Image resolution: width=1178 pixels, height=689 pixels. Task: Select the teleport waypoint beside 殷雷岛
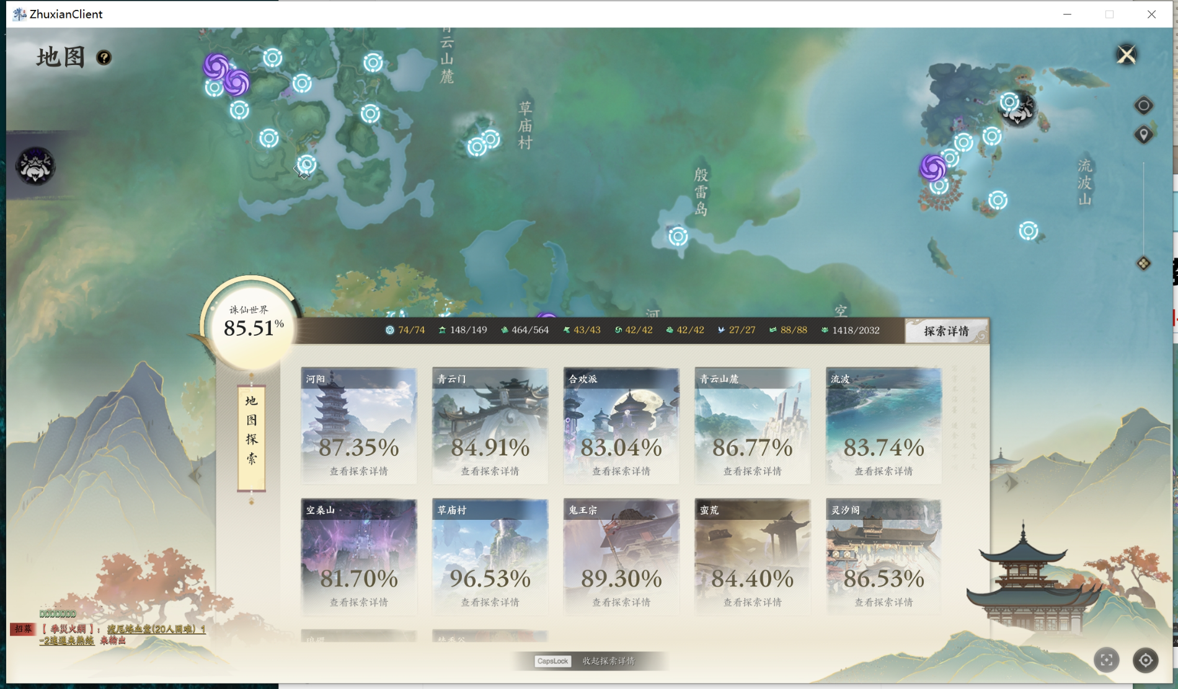click(x=678, y=236)
